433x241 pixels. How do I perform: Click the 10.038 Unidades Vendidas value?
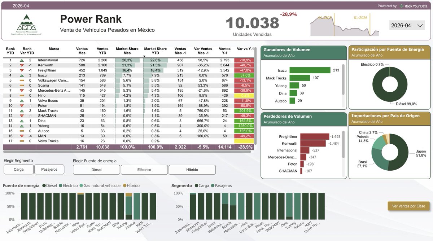[x=252, y=23]
